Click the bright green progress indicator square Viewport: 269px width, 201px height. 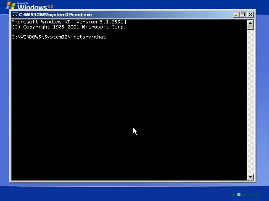click(x=239, y=194)
